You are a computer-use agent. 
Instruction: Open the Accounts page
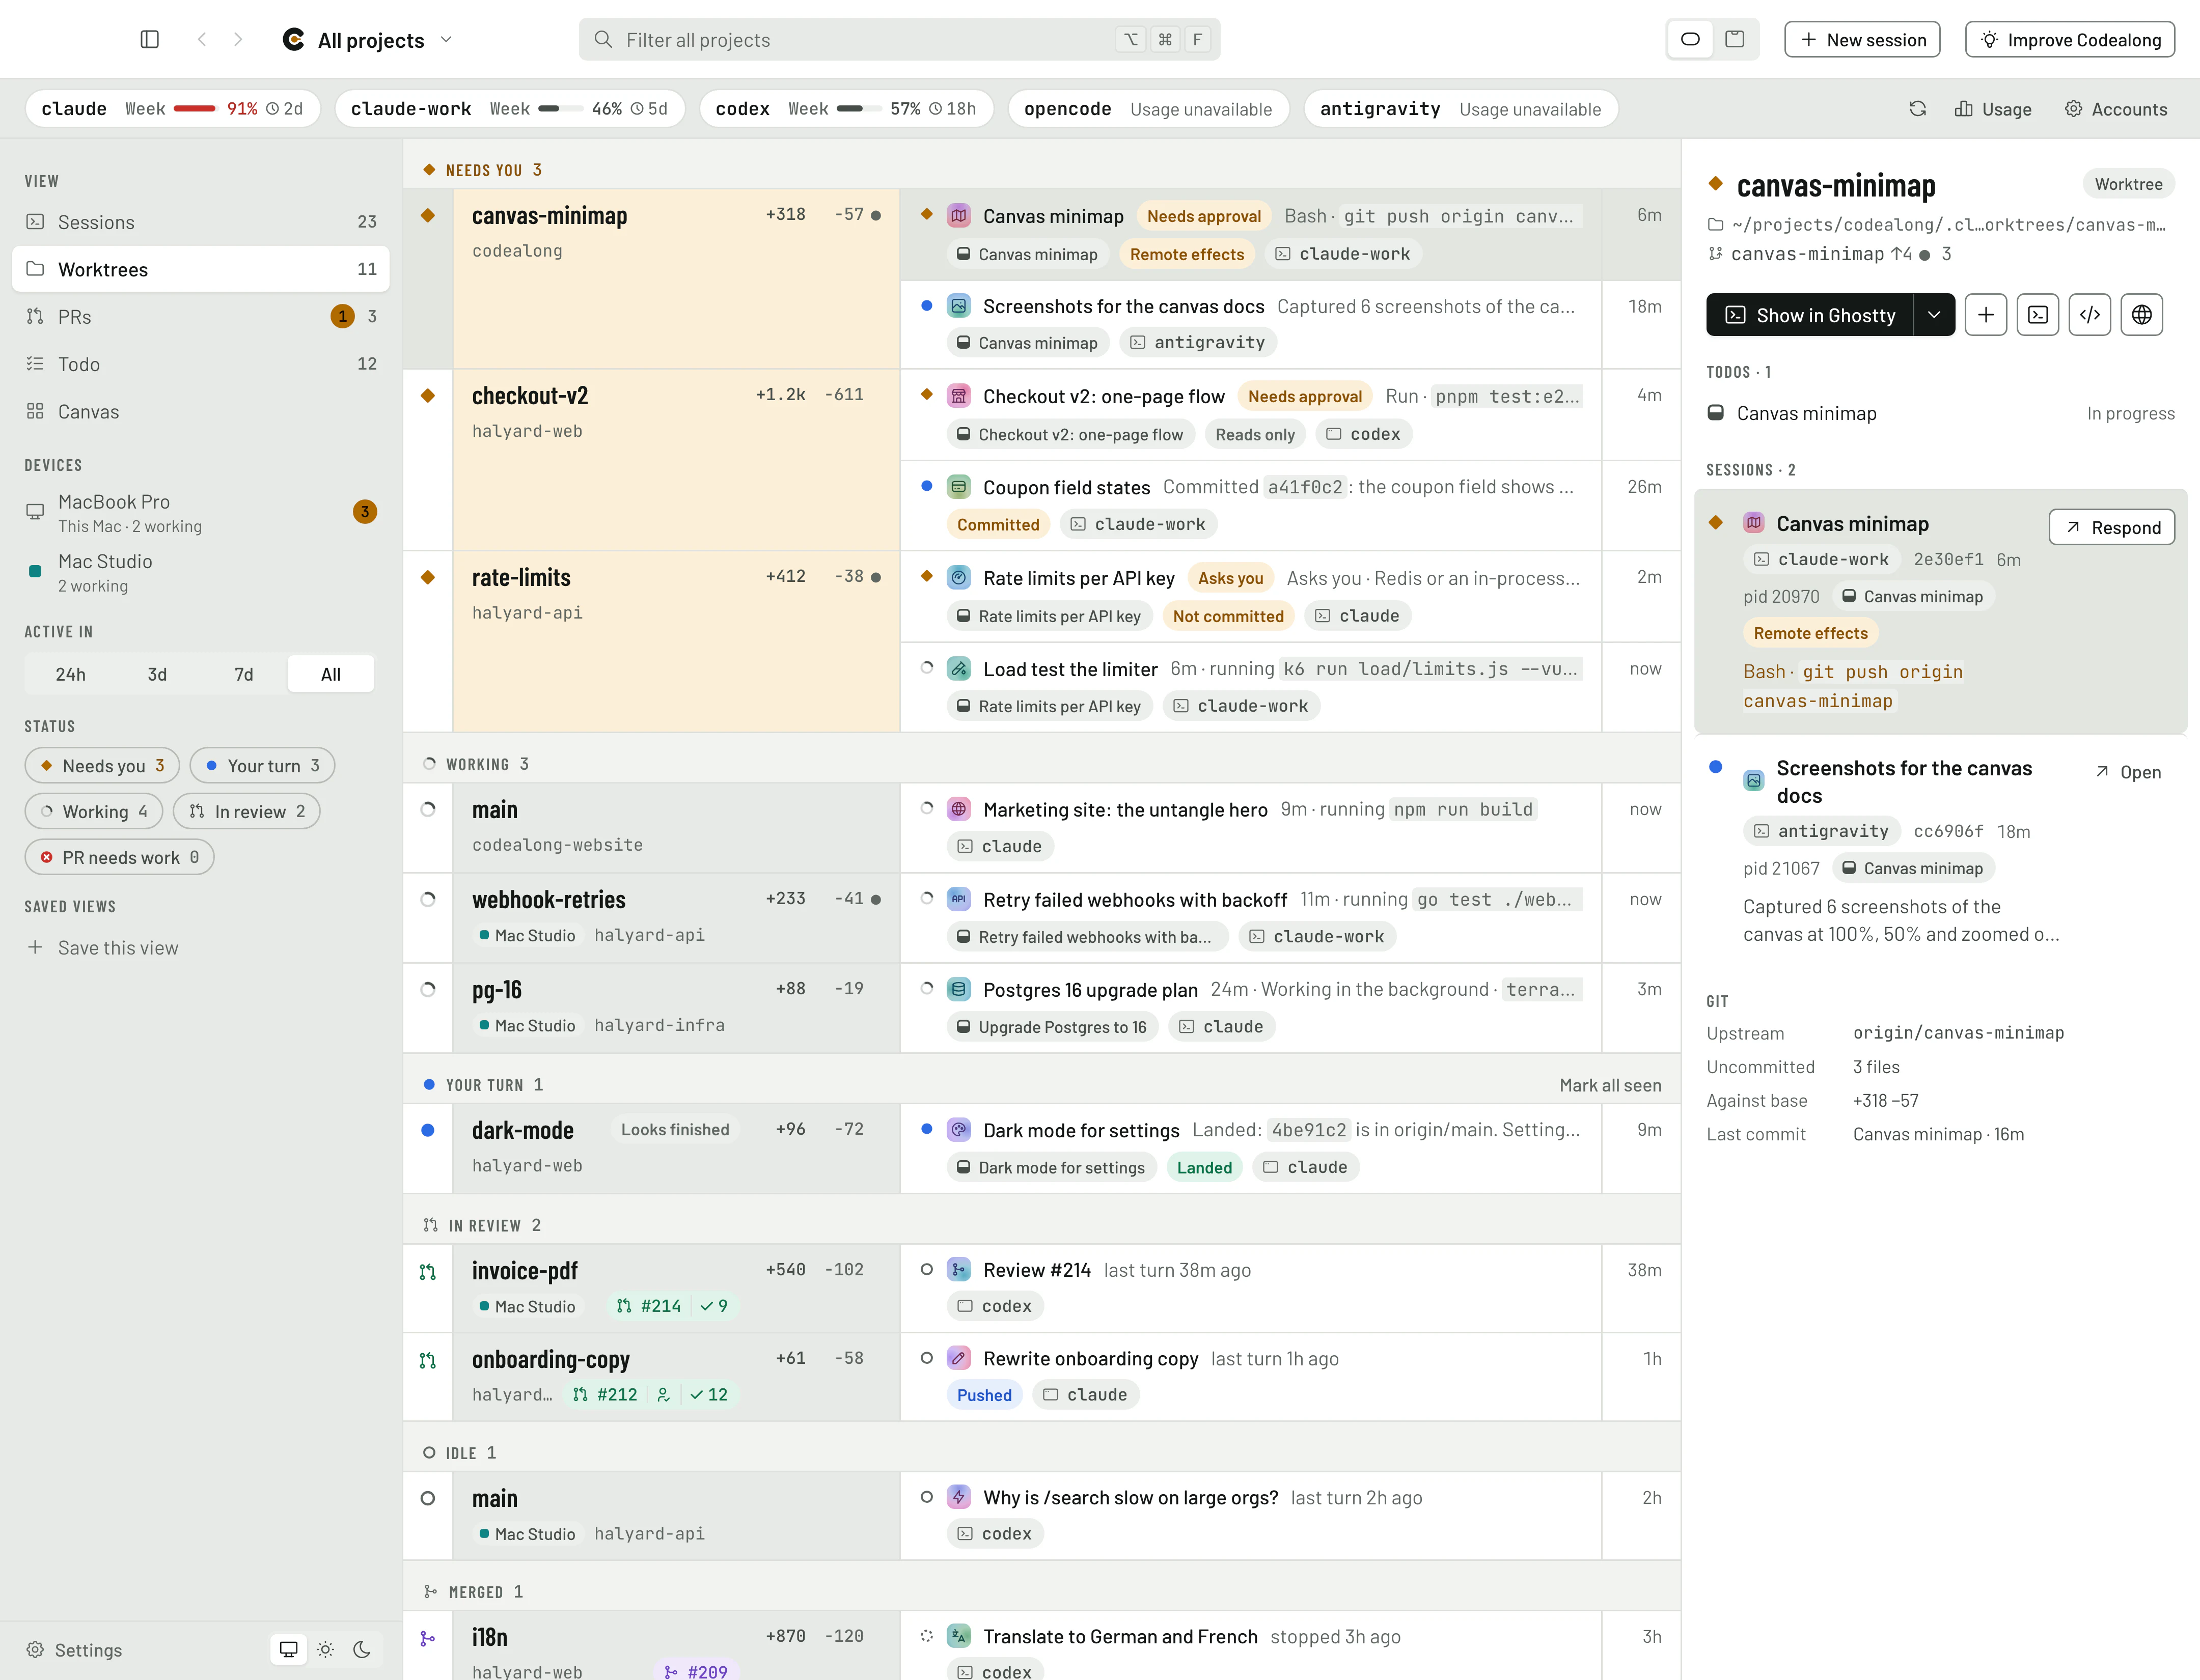coord(2116,109)
